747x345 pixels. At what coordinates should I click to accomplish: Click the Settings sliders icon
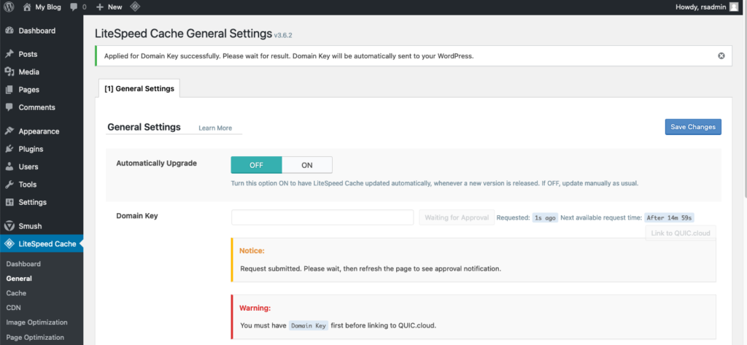(x=9, y=202)
